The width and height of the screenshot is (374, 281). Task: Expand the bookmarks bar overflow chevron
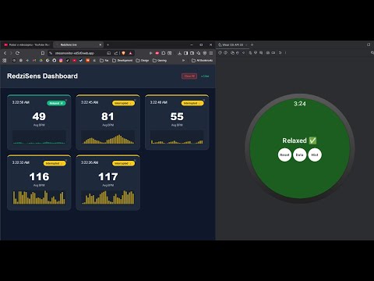(184, 60)
